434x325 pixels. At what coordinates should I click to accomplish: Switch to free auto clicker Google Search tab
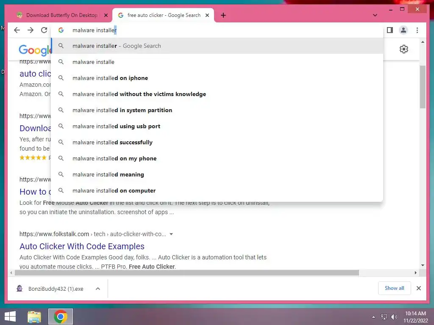click(x=163, y=15)
